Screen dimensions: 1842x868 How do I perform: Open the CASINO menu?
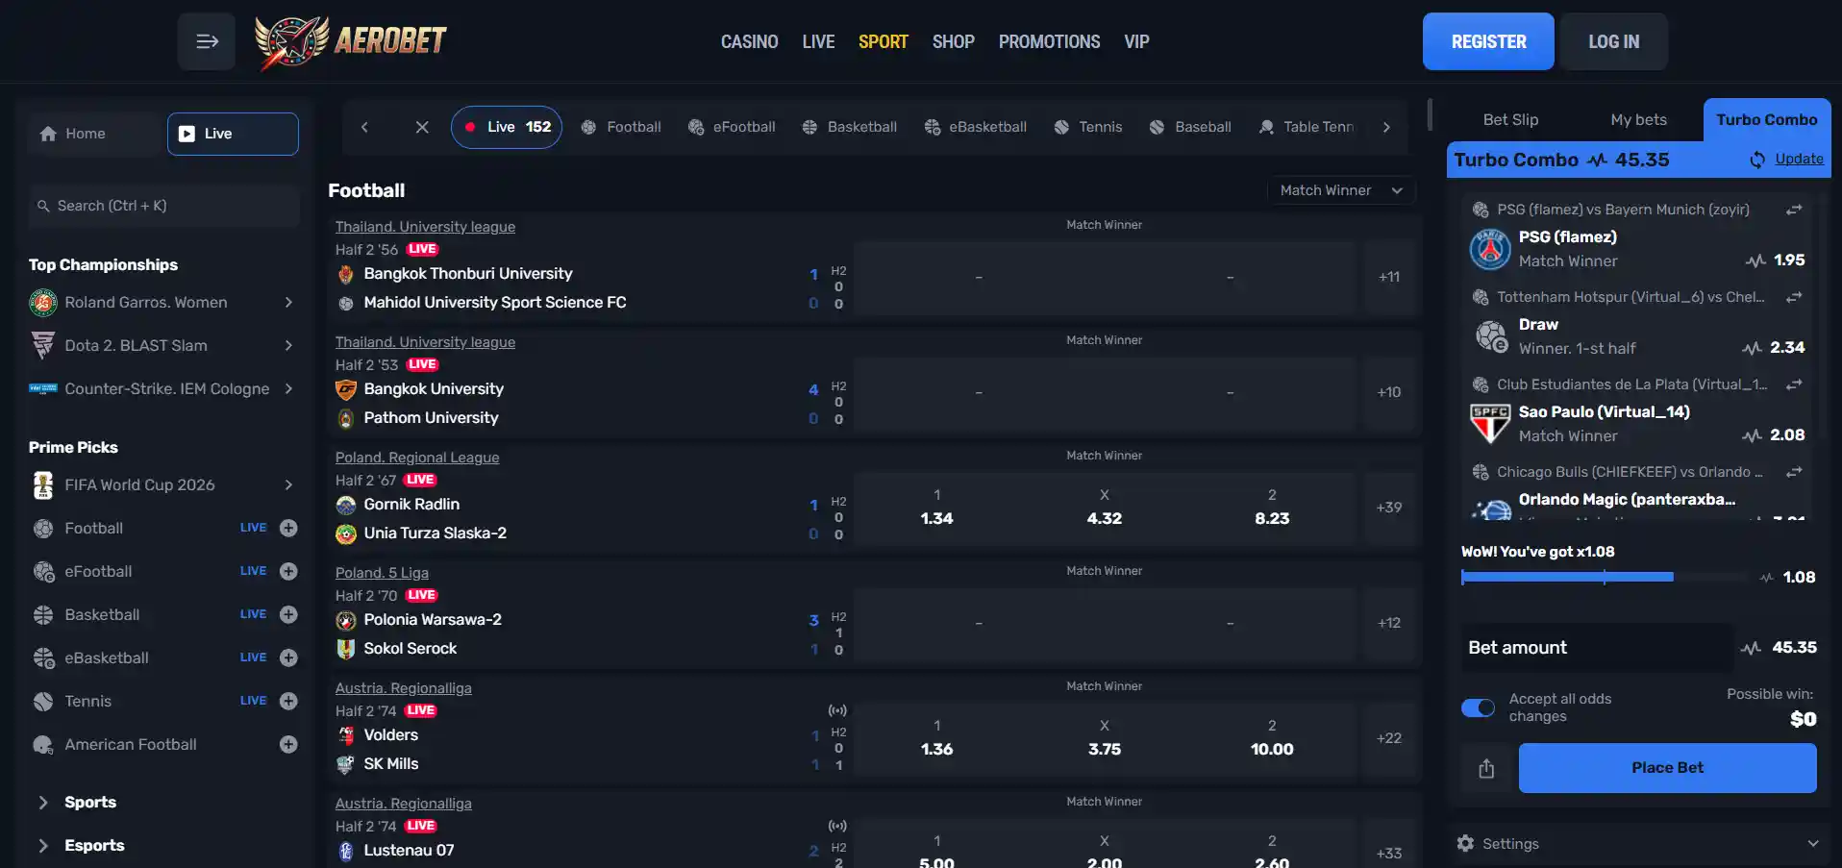pyautogui.click(x=750, y=41)
